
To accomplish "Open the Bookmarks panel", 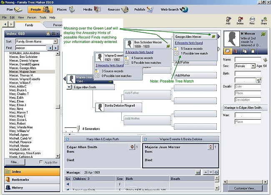I will pyautogui.click(x=32, y=180).
